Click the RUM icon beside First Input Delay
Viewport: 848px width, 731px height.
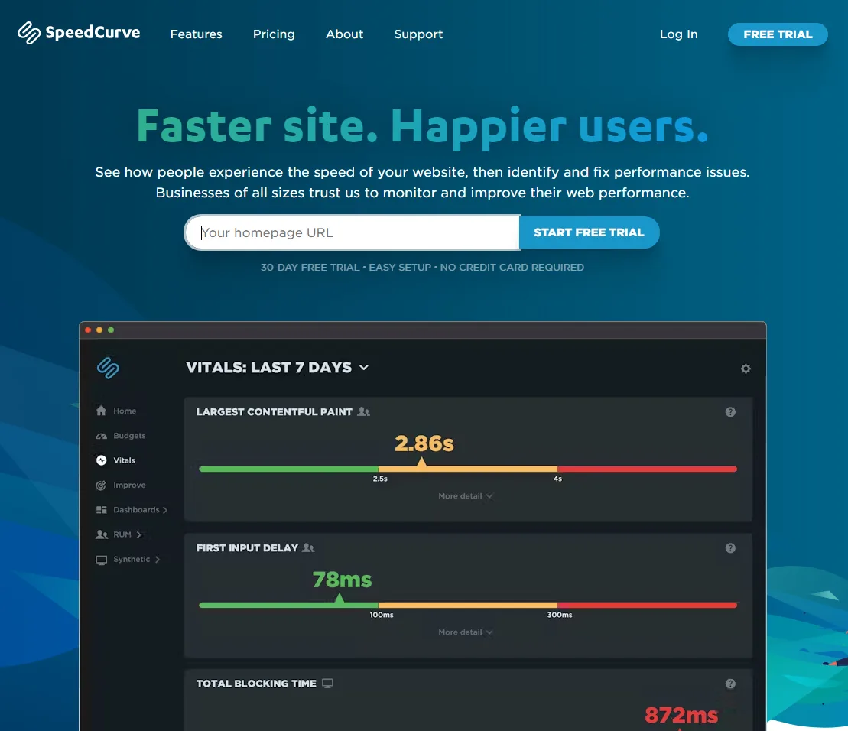[308, 547]
